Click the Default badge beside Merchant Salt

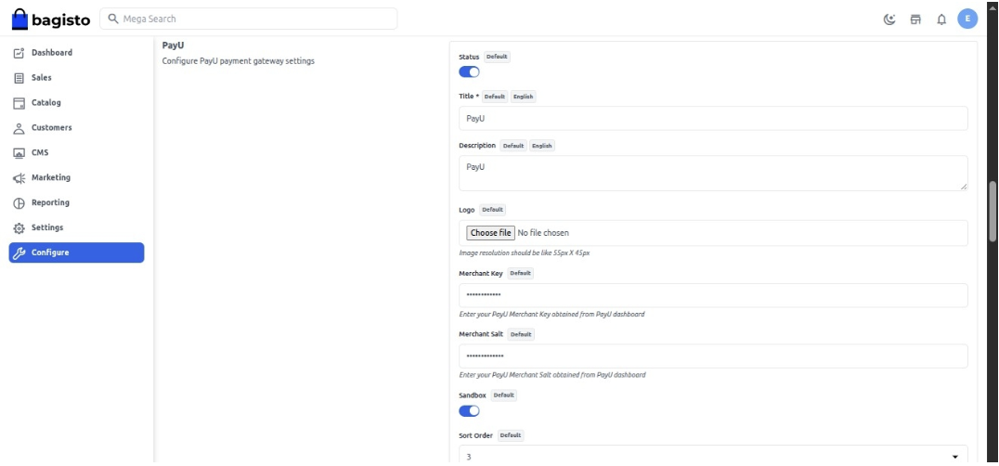[521, 334]
